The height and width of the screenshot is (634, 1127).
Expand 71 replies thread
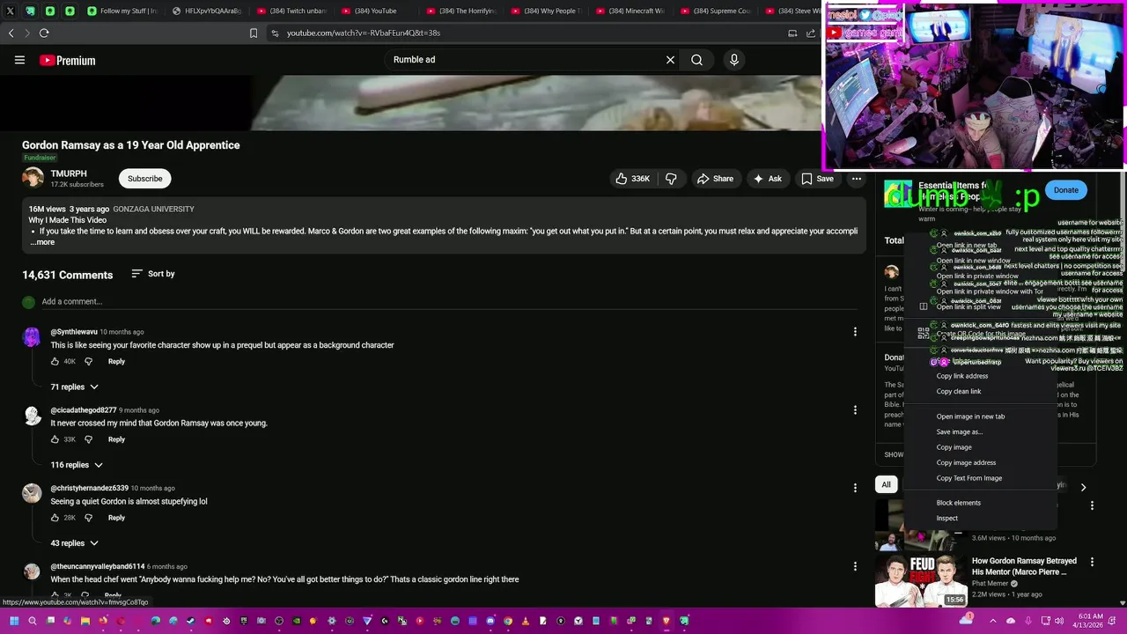(x=74, y=387)
